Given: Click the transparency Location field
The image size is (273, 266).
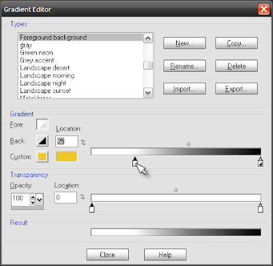Looking at the screenshot, I should coord(66,198).
